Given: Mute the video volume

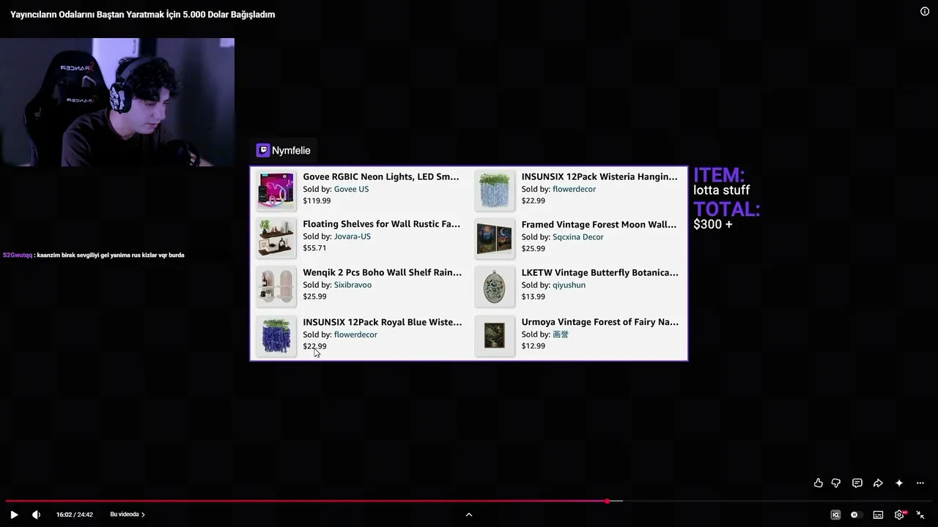Looking at the screenshot, I should tap(36, 515).
